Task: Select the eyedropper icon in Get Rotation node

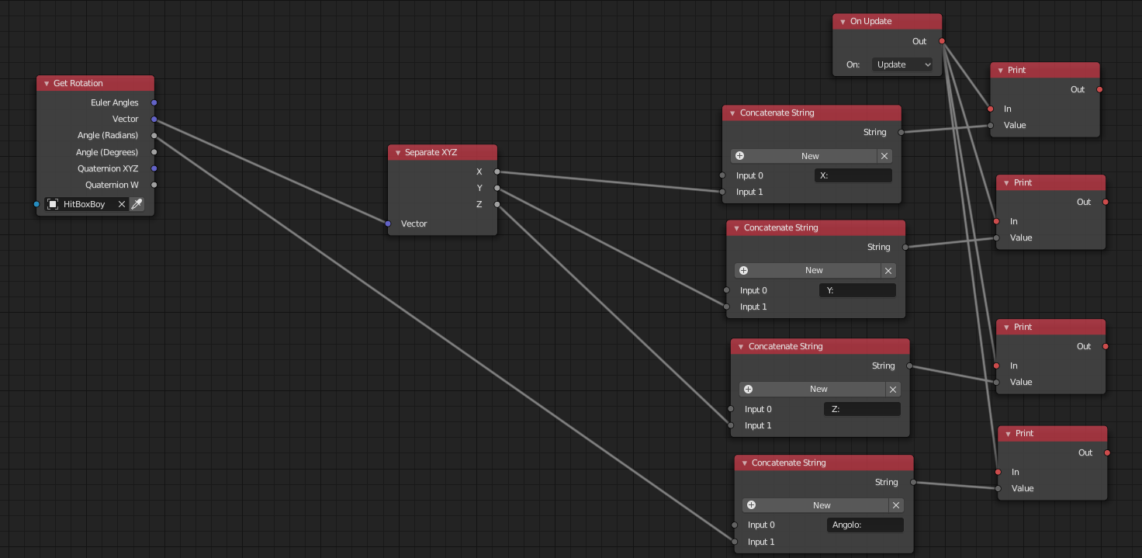Action: click(137, 203)
